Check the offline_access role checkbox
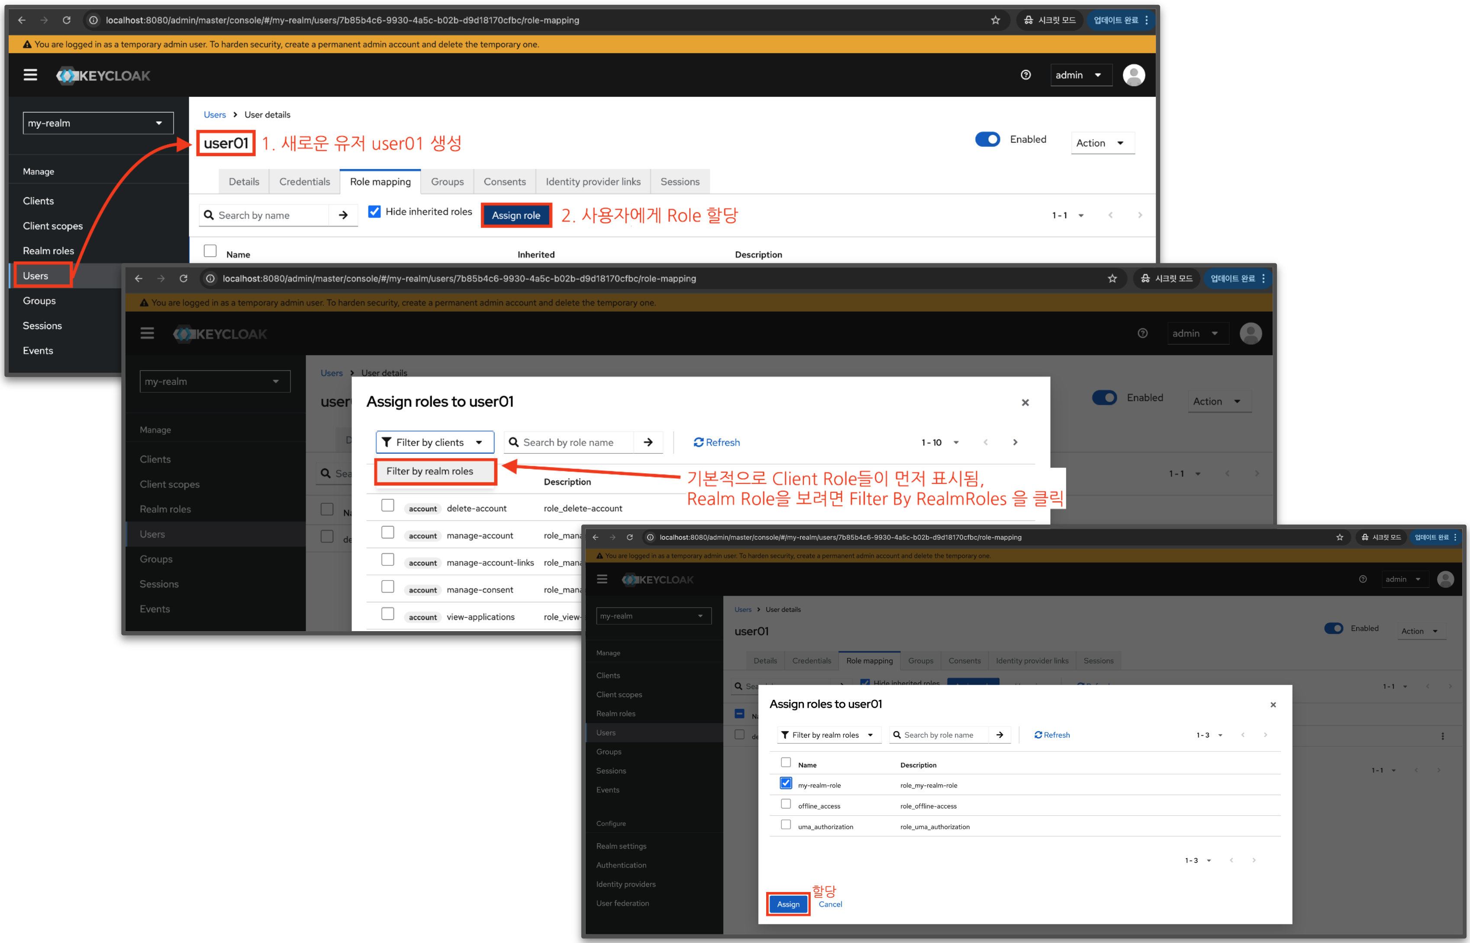Screen dimensions: 1470x943 click(x=786, y=804)
